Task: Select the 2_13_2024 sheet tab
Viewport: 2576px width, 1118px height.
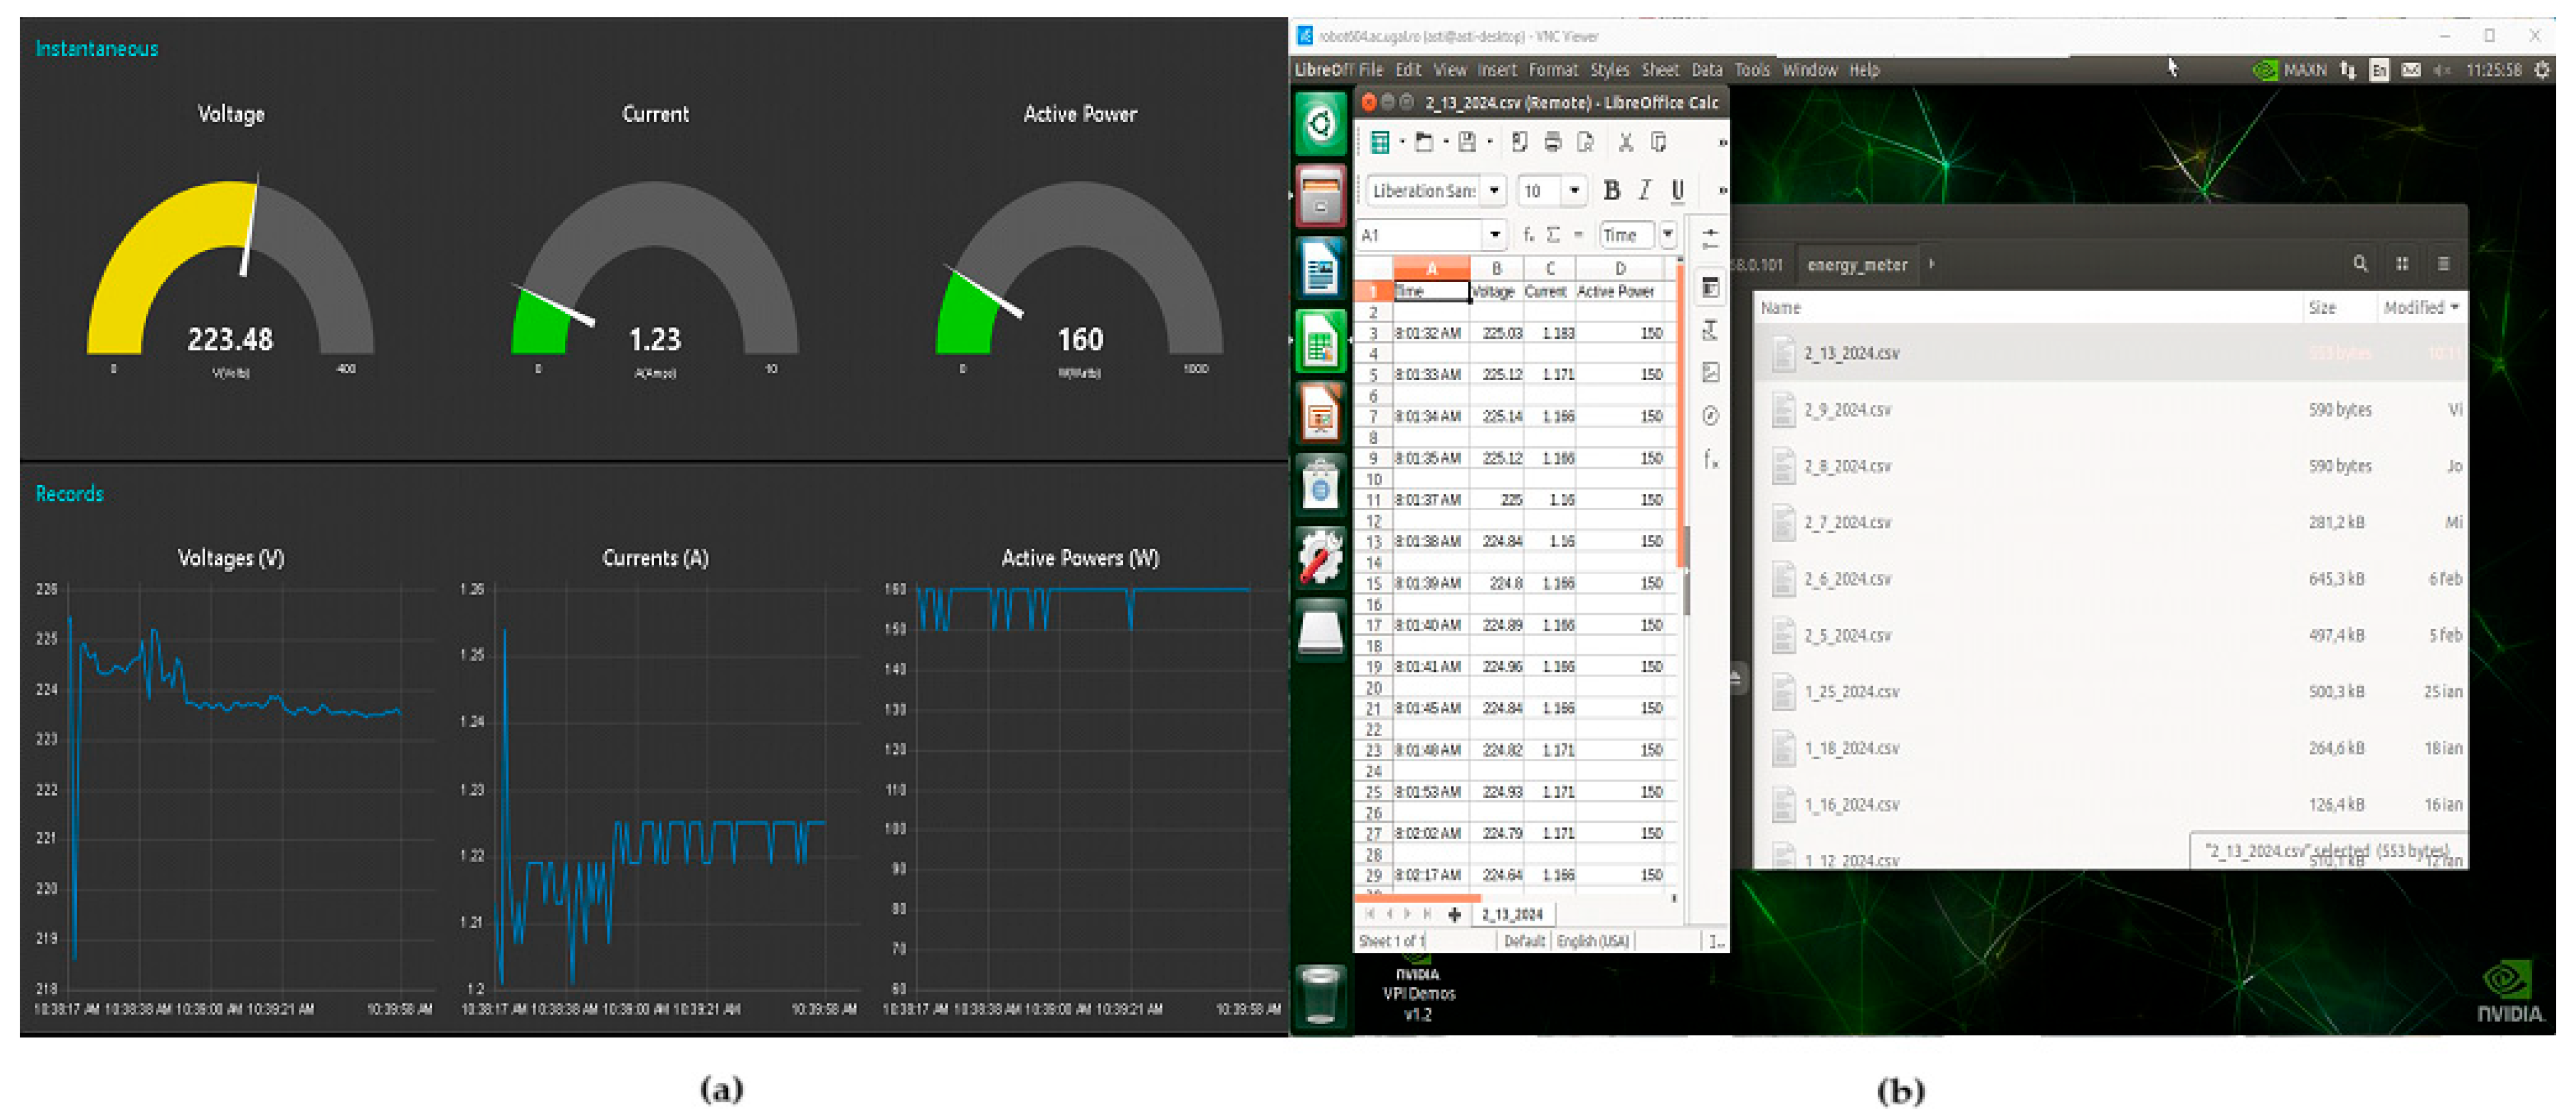Action: tap(1512, 914)
